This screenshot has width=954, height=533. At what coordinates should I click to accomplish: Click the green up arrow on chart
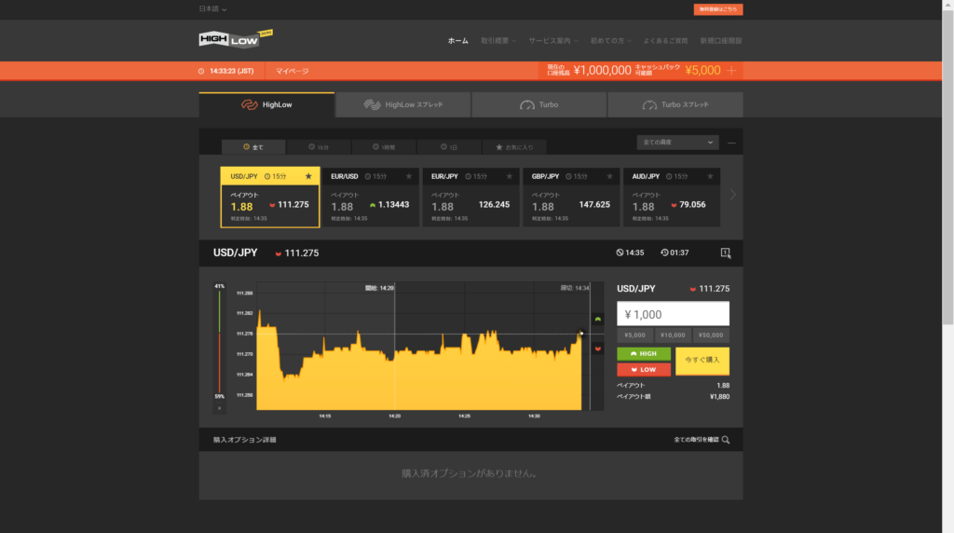tap(598, 319)
